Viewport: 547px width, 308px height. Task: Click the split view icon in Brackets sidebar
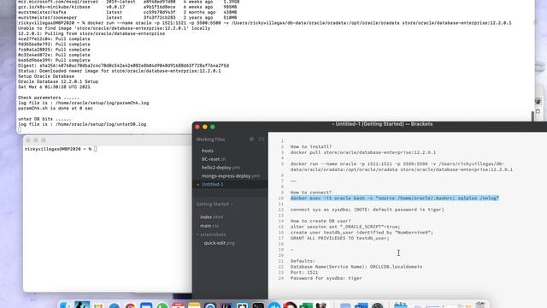pyautogui.click(x=262, y=139)
